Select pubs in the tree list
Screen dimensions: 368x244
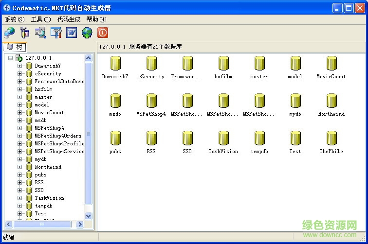pyautogui.click(x=40, y=174)
